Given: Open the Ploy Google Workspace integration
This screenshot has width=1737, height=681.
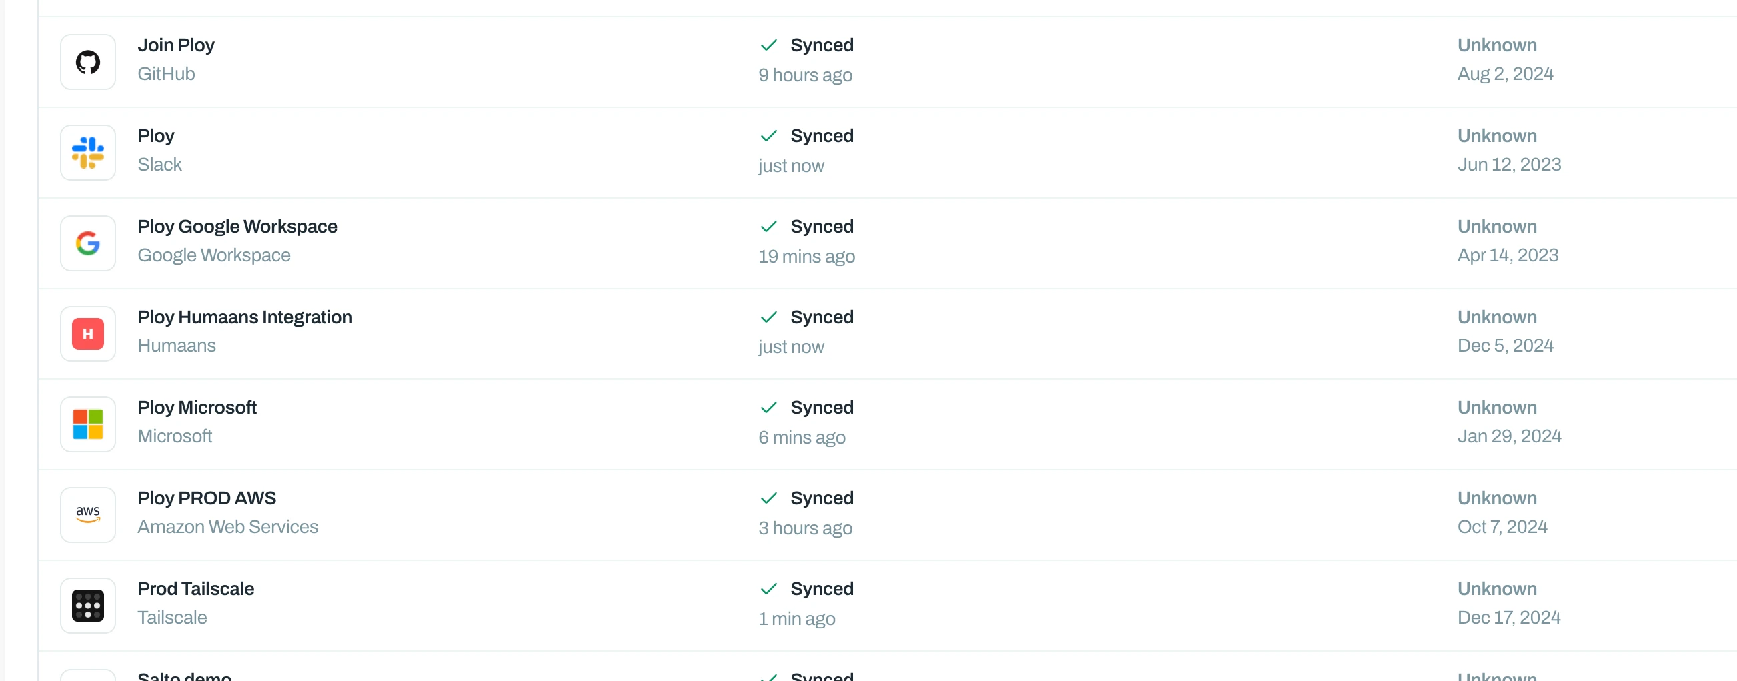Looking at the screenshot, I should click(x=237, y=227).
